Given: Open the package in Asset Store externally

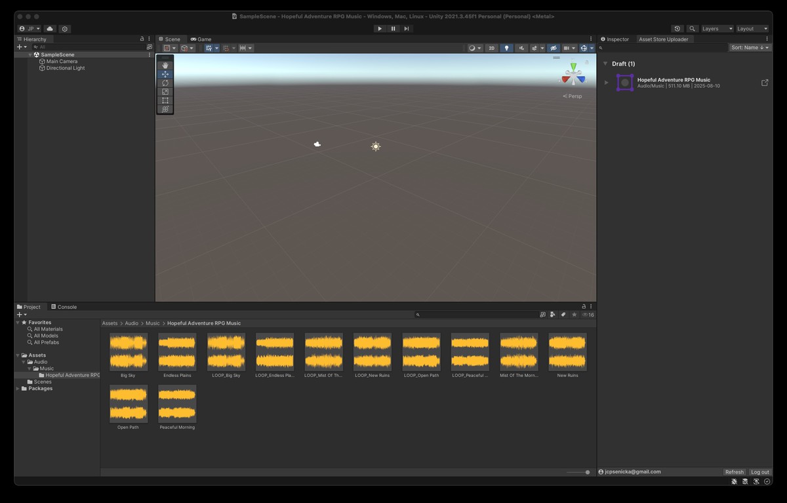Looking at the screenshot, I should coord(764,83).
